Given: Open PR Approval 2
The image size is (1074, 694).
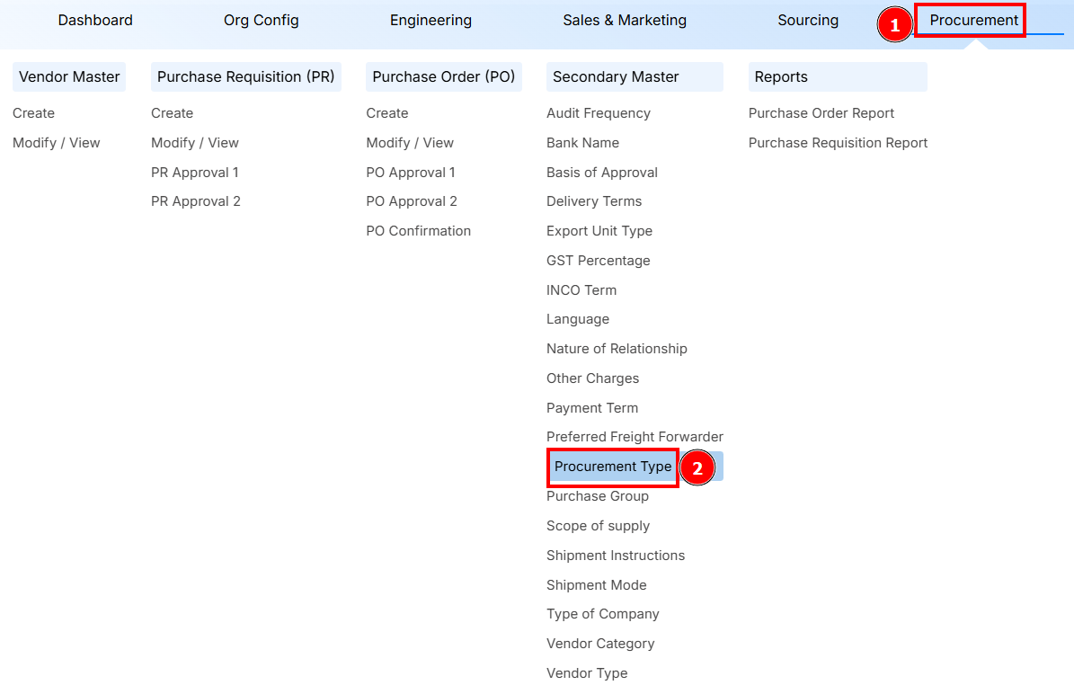Looking at the screenshot, I should point(196,200).
